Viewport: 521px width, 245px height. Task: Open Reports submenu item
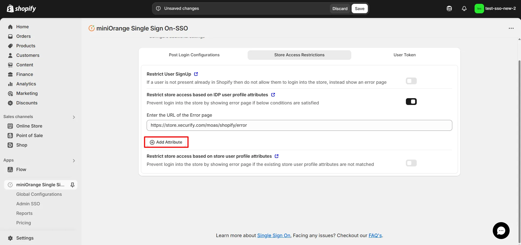coord(24,213)
